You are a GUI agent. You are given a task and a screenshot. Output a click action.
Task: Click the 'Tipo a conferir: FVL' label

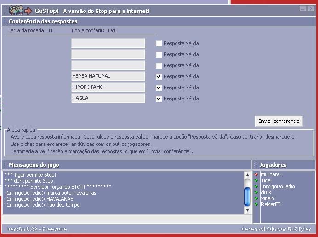pyautogui.click(x=94, y=30)
